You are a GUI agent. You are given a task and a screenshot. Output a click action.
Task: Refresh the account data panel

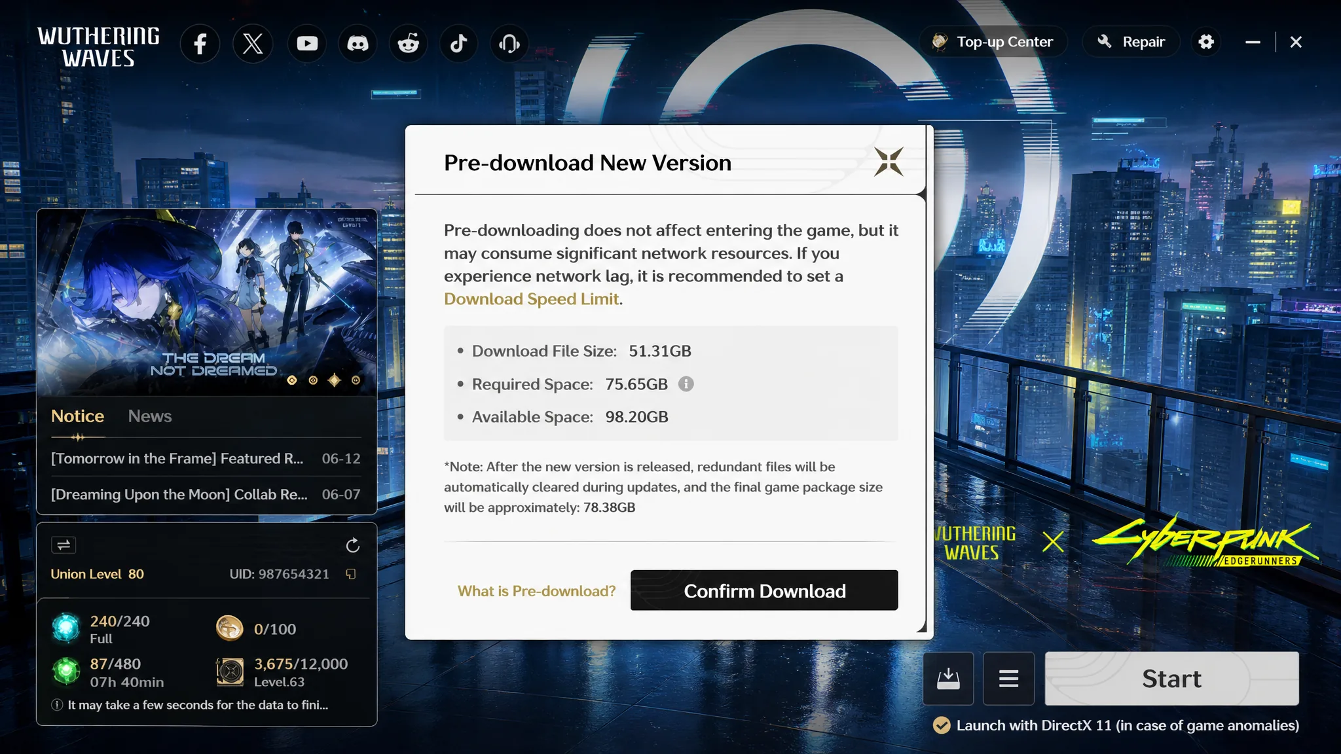tap(352, 545)
